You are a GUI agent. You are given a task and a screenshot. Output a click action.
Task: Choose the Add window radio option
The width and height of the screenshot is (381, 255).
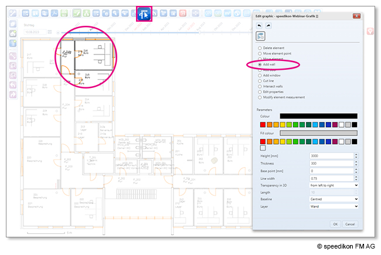260,75
